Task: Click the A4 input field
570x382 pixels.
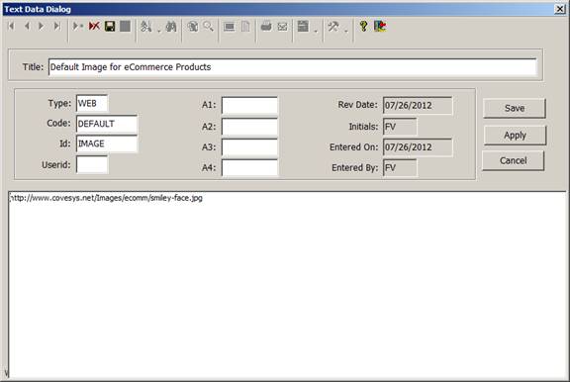Action: 249,167
